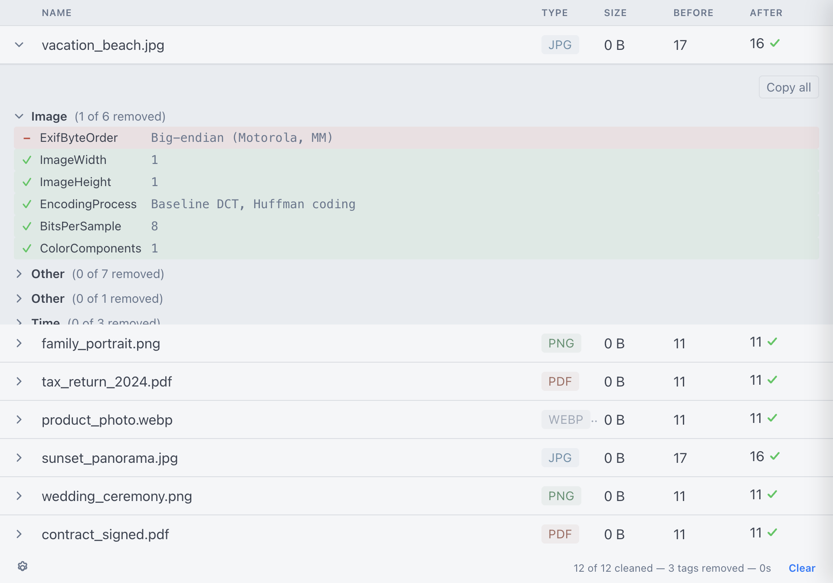The height and width of the screenshot is (583, 833).
Task: Toggle the kept status of ImageHeight tag
Action: coord(26,182)
